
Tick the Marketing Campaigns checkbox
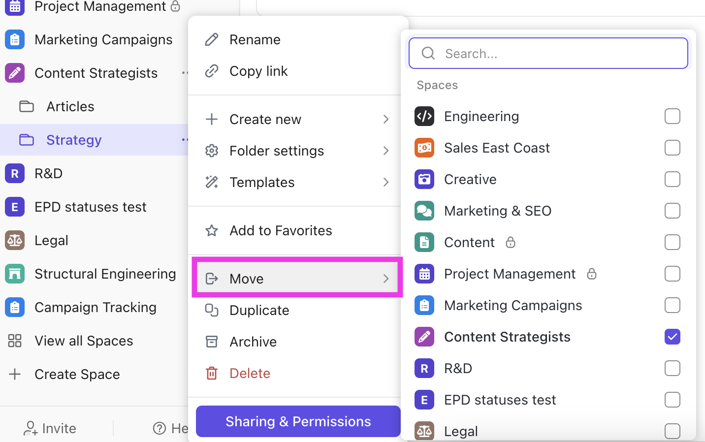click(672, 306)
